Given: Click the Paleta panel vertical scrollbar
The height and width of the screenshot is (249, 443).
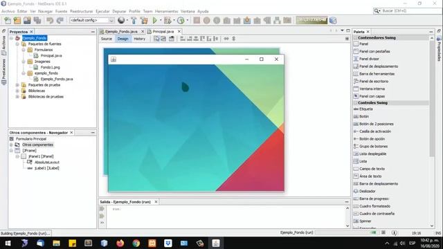Looking at the screenshot, I should pyautogui.click(x=432, y=99).
